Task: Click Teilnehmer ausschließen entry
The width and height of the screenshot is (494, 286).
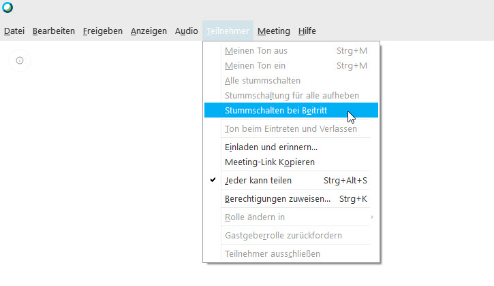Action: (x=272, y=254)
